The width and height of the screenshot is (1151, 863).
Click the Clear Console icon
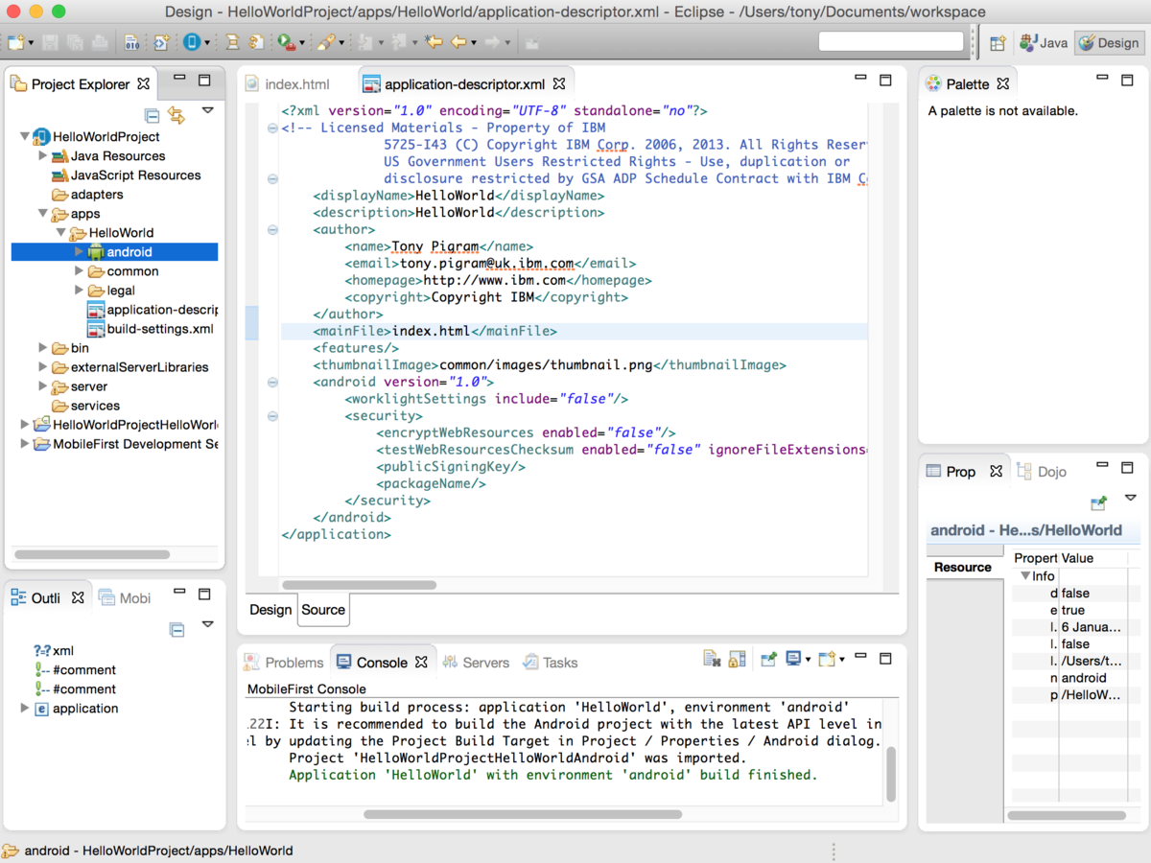tap(712, 660)
